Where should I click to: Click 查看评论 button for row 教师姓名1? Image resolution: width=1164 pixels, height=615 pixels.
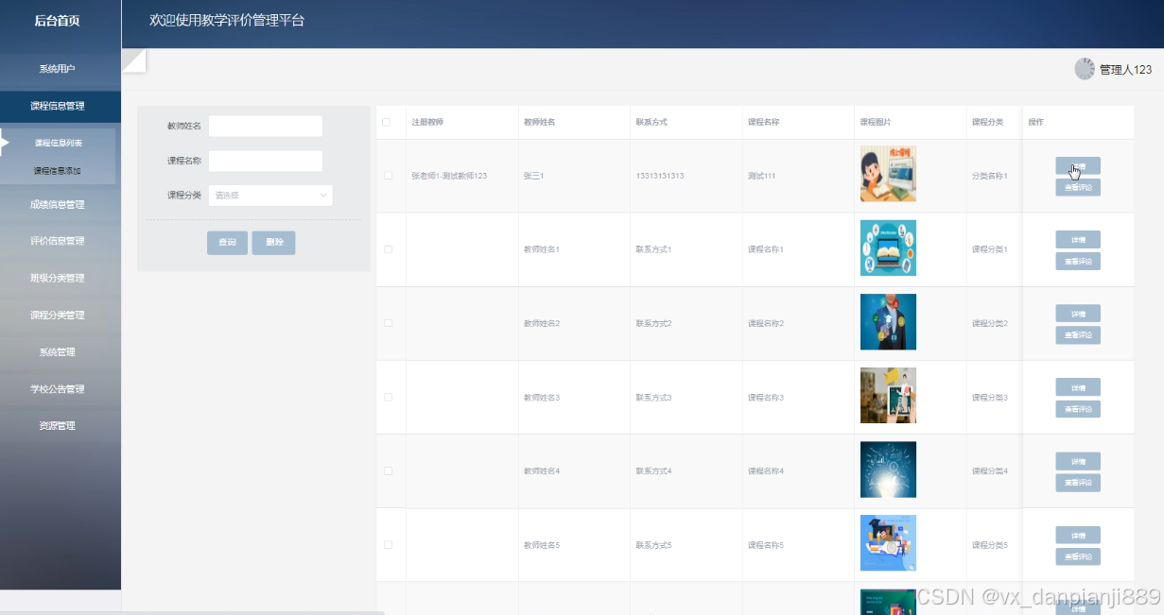click(1078, 261)
